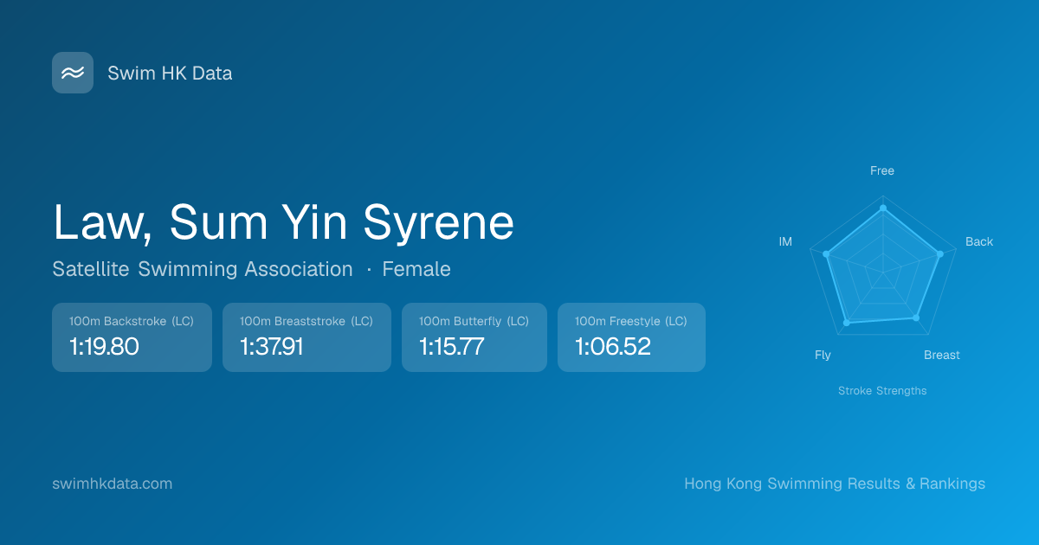1039x545 pixels.
Task: Select the 100m Freestyle (LC) card
Action: [x=631, y=337]
